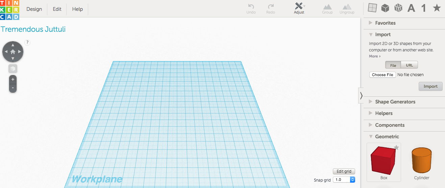Open the Help menu
Screen dimensions: 445x188
(x=77, y=9)
